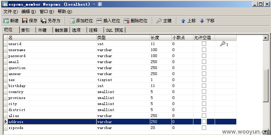This screenshot has width=271, height=135.
Task: Toggle allow-null checkbox for password
Action: coord(204,56)
